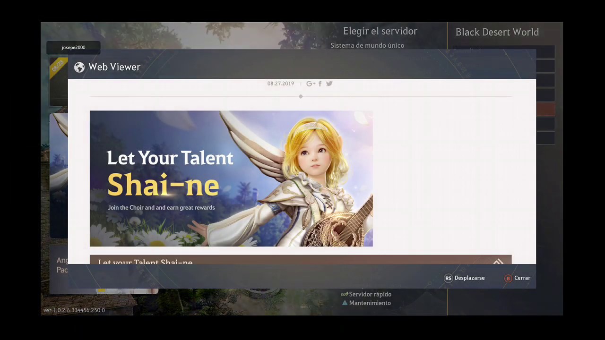Close the viewer with Cerrar button
Image resolution: width=605 pixels, height=340 pixels.
point(518,278)
